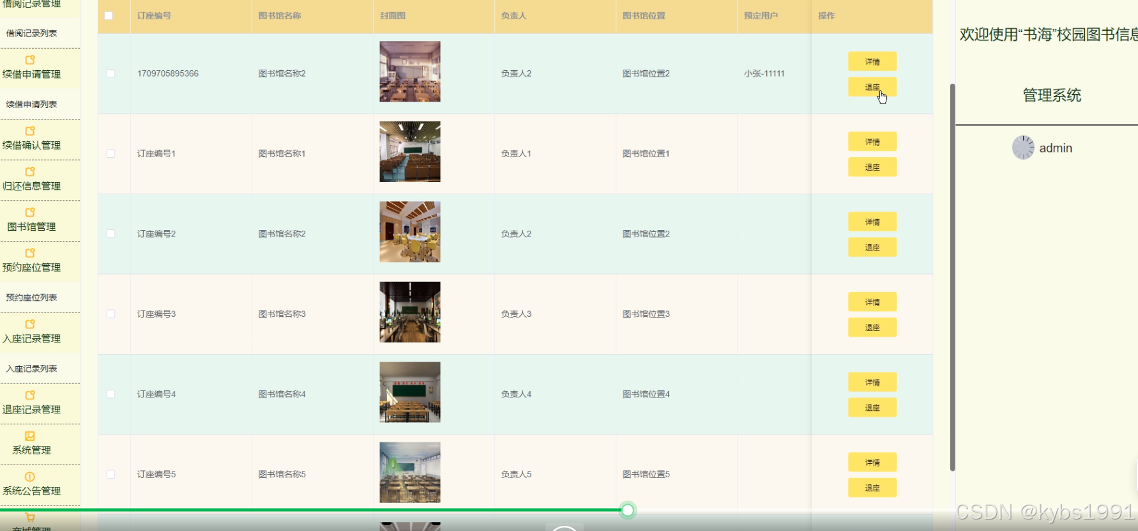Check the 订座编号2 row checkbox

click(x=111, y=234)
